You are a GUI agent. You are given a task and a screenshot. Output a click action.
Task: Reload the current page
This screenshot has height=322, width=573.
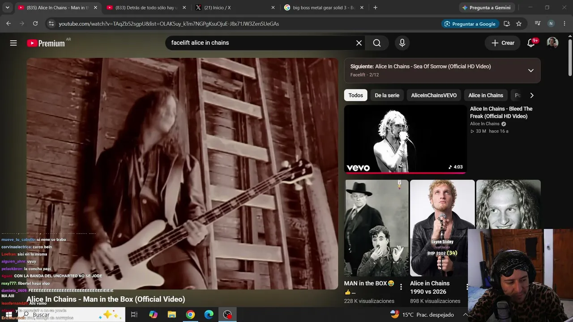pos(35,24)
